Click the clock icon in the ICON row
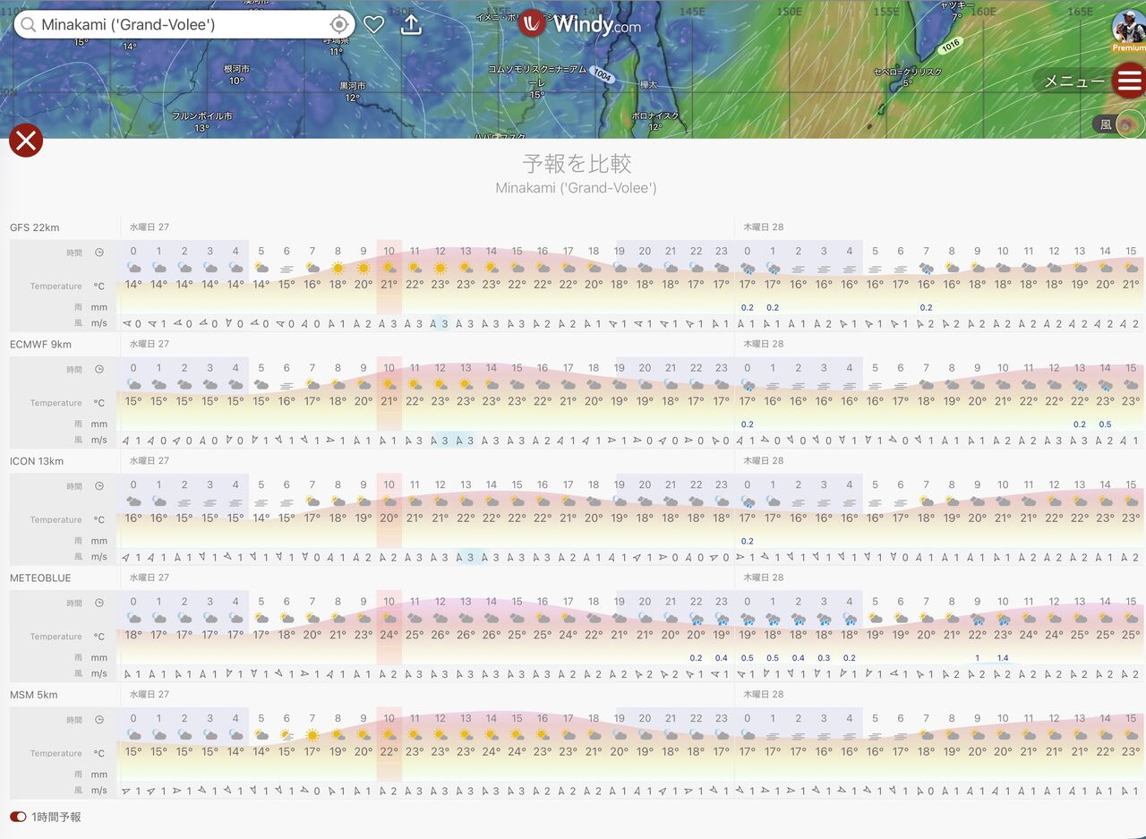The height and width of the screenshot is (839, 1146). [99, 486]
